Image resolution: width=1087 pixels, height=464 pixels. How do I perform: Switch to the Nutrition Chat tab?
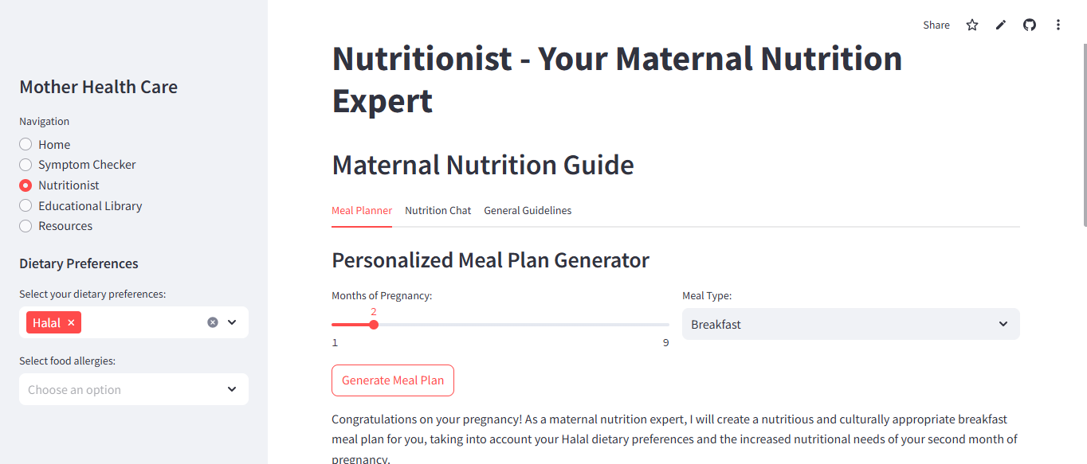pyautogui.click(x=438, y=211)
